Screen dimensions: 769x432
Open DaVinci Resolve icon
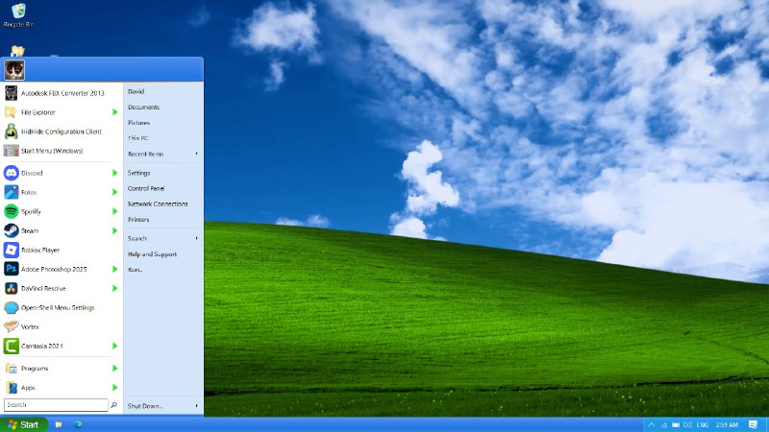[x=11, y=288]
